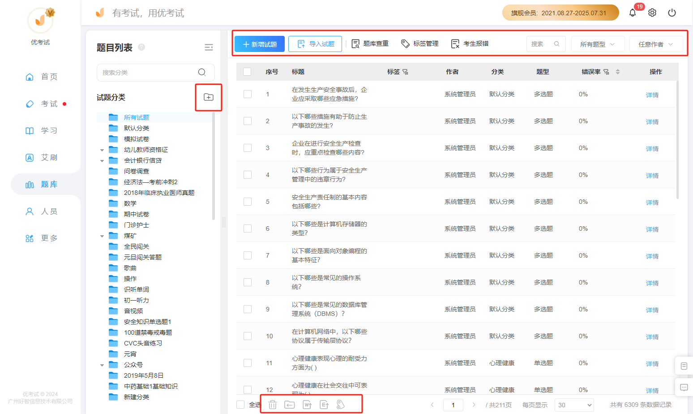The height and width of the screenshot is (414, 693).
Task: Click add tag icon in bottom bar
Action: click(x=341, y=405)
